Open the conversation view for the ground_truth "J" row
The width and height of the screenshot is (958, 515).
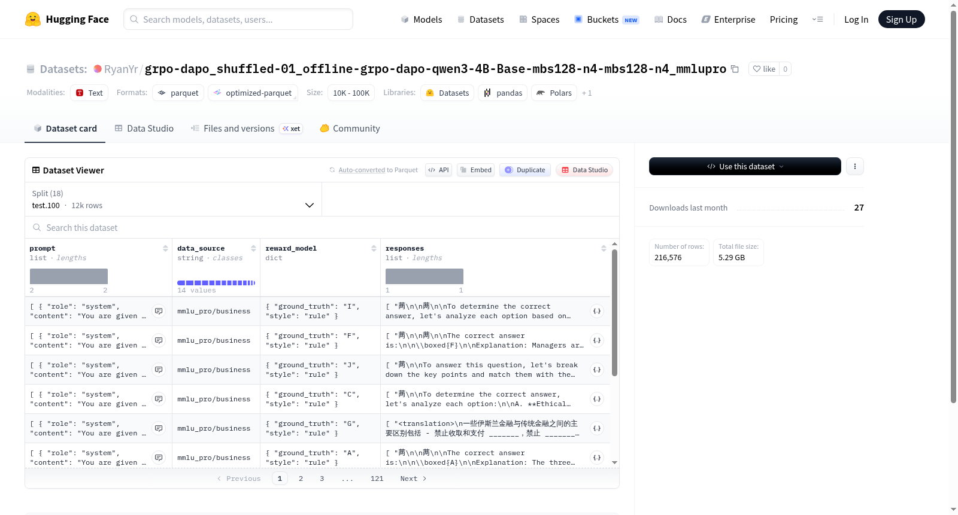pos(159,370)
